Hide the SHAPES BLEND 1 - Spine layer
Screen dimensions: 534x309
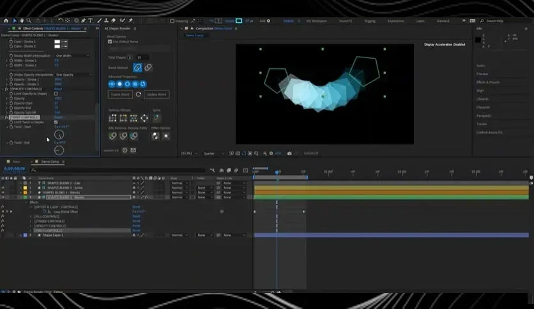tap(3, 188)
